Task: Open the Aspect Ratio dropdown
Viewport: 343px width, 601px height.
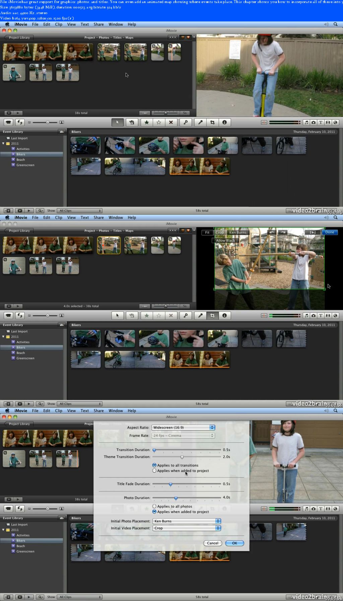Action: tap(183, 428)
